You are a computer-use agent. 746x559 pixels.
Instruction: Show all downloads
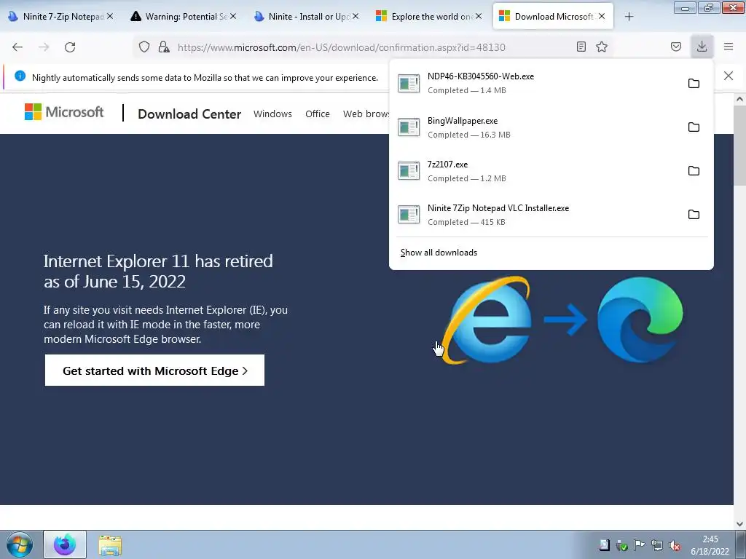click(439, 253)
